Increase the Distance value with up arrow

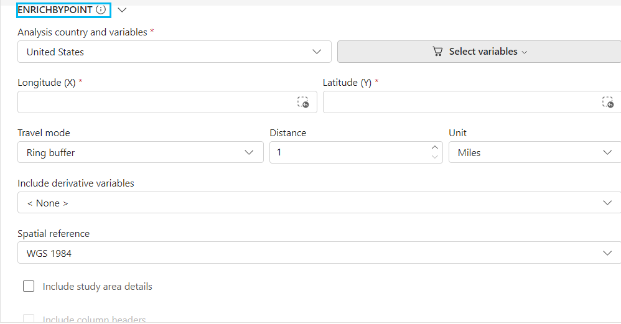pyautogui.click(x=434, y=148)
